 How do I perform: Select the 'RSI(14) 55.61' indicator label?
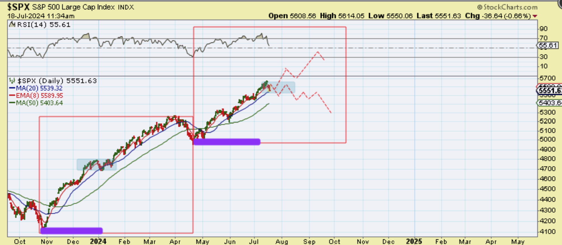click(44, 25)
